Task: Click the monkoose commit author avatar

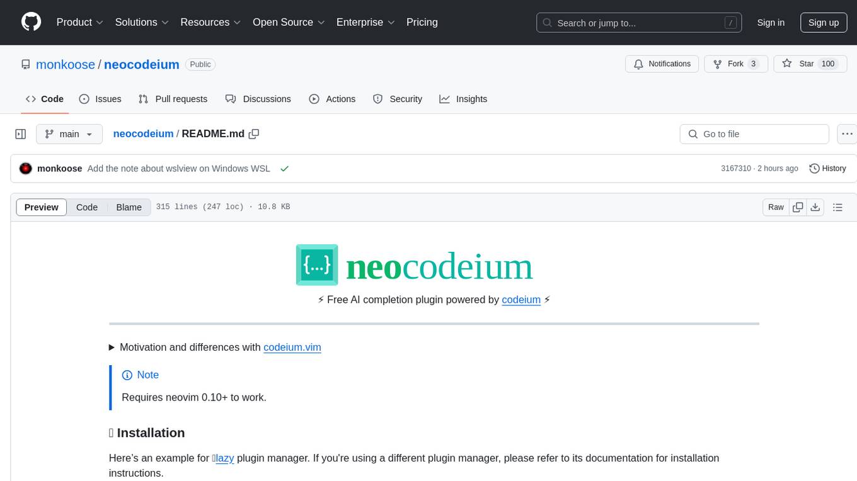Action: (x=26, y=168)
